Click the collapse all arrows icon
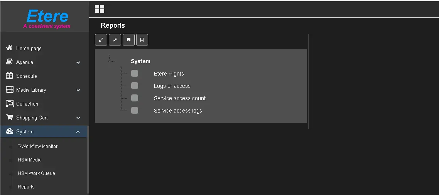Viewport: 439px width, 195px height. 115,40
